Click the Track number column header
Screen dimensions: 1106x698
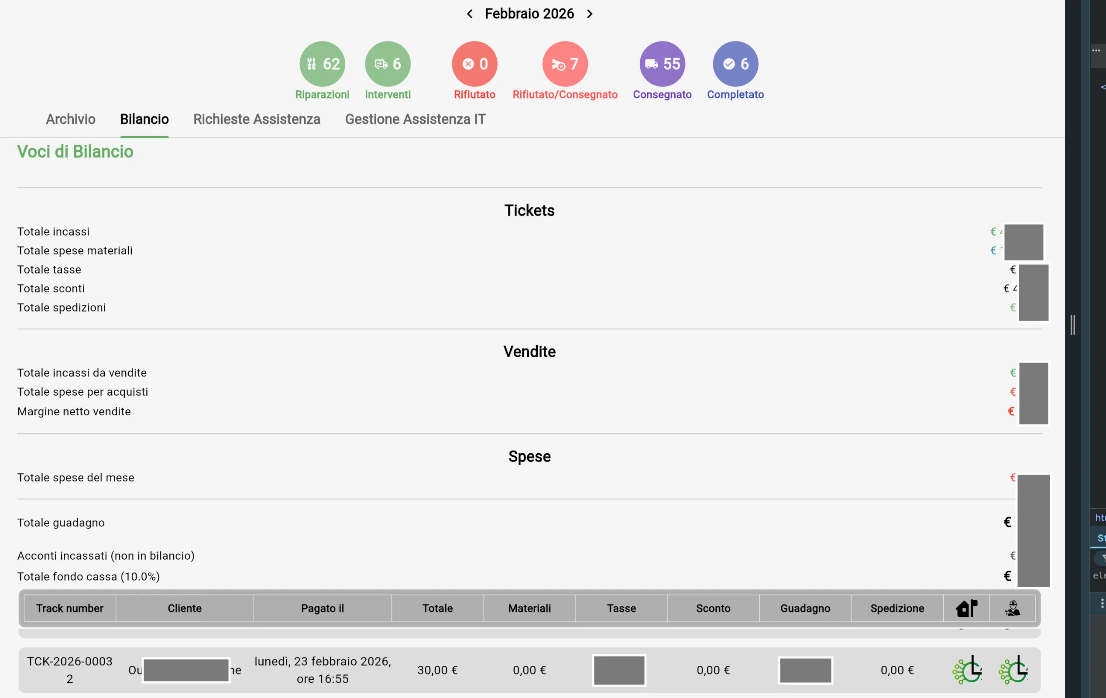click(70, 609)
